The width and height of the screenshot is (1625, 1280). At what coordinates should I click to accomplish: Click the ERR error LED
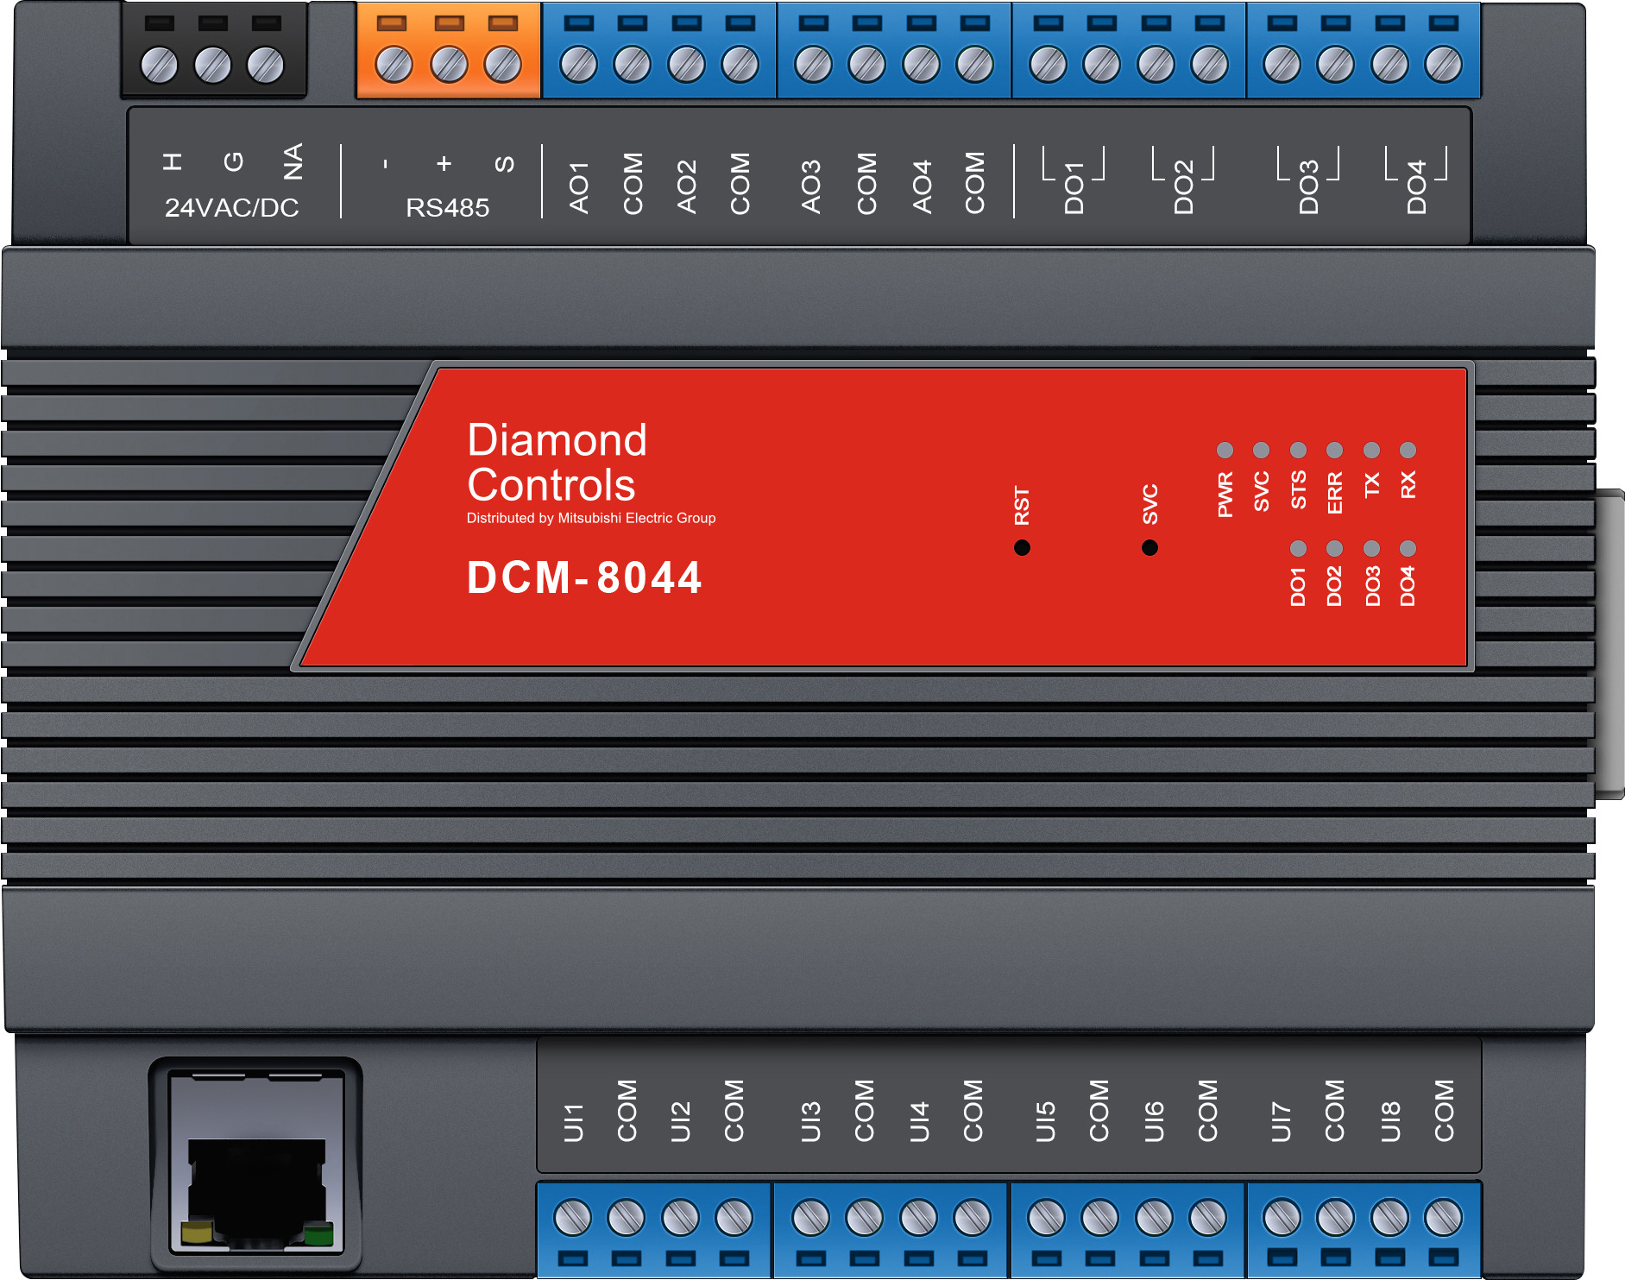click(1334, 449)
